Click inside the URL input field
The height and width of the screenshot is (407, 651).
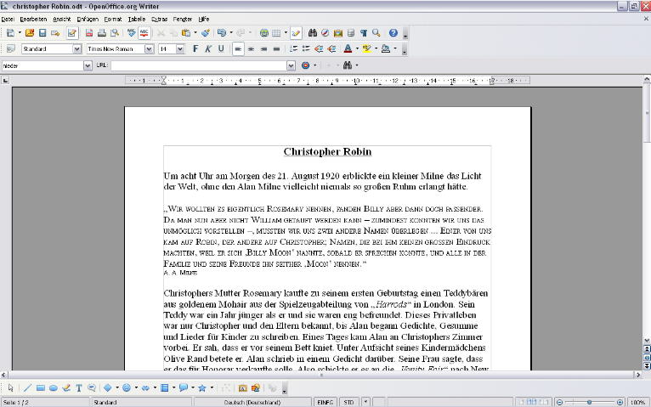[199, 65]
